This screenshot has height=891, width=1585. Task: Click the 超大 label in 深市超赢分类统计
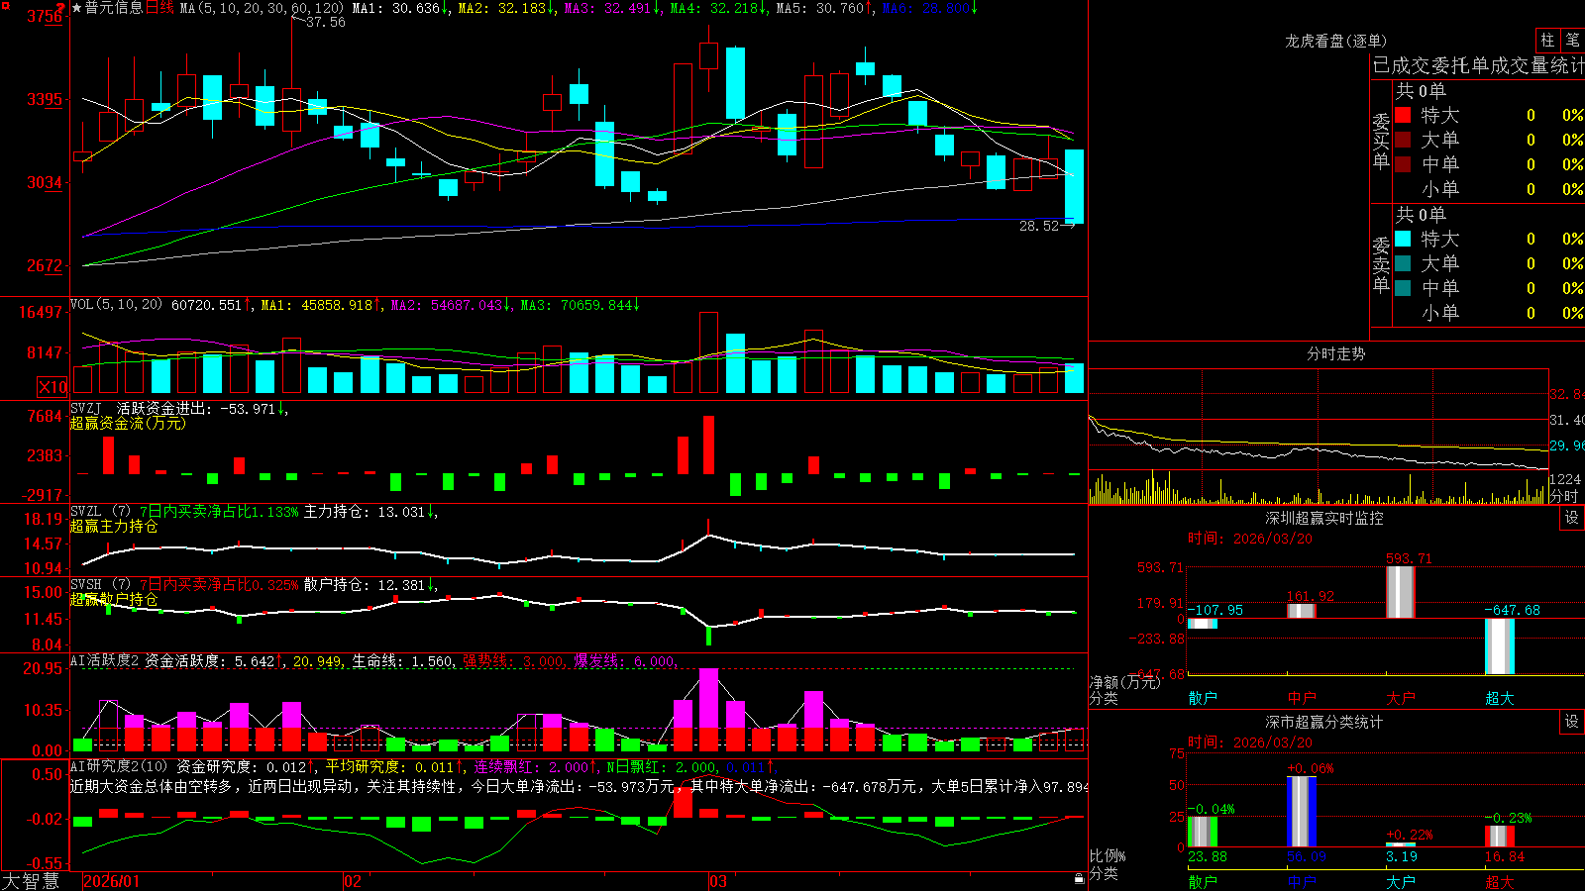tap(1500, 881)
